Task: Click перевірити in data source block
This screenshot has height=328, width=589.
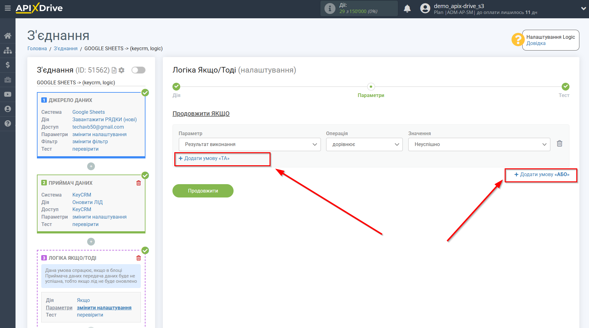Action: click(x=85, y=149)
